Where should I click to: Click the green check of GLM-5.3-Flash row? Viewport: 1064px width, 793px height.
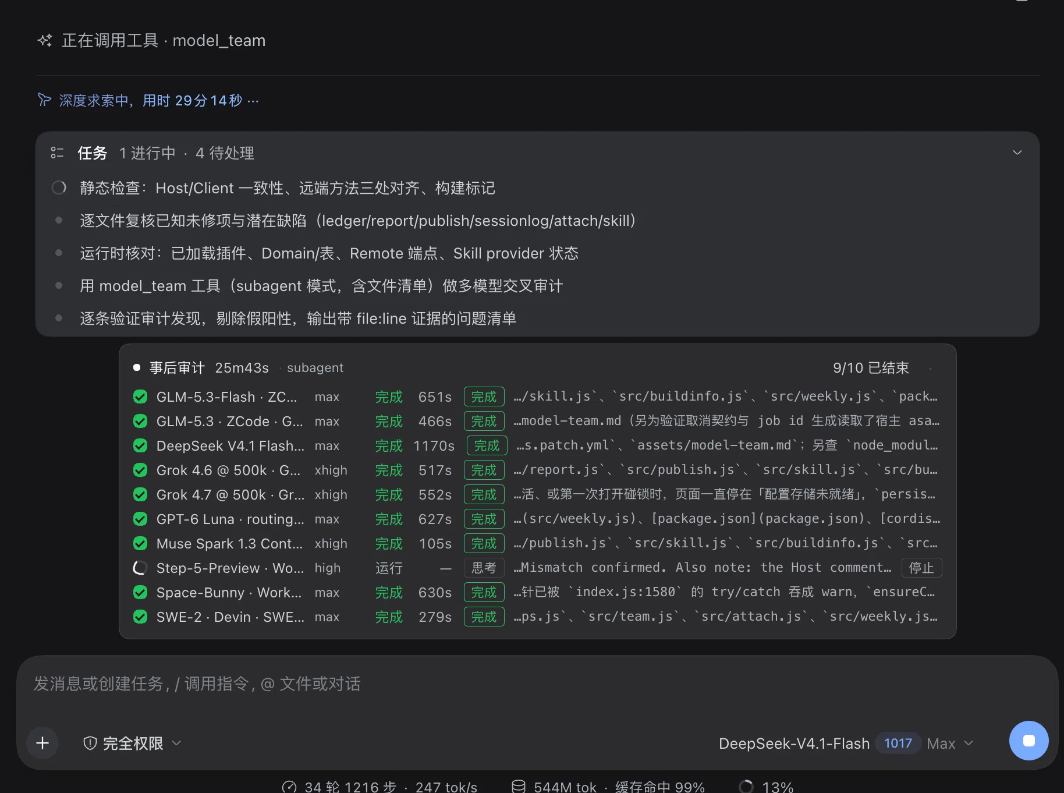[x=140, y=396]
